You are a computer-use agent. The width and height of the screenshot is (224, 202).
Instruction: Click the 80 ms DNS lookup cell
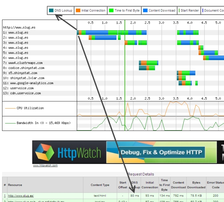tap(135, 196)
